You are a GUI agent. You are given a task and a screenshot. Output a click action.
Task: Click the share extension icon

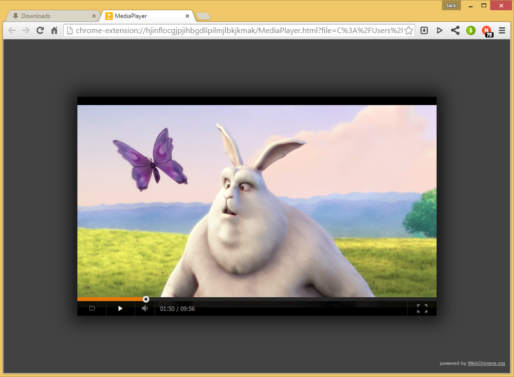point(455,31)
